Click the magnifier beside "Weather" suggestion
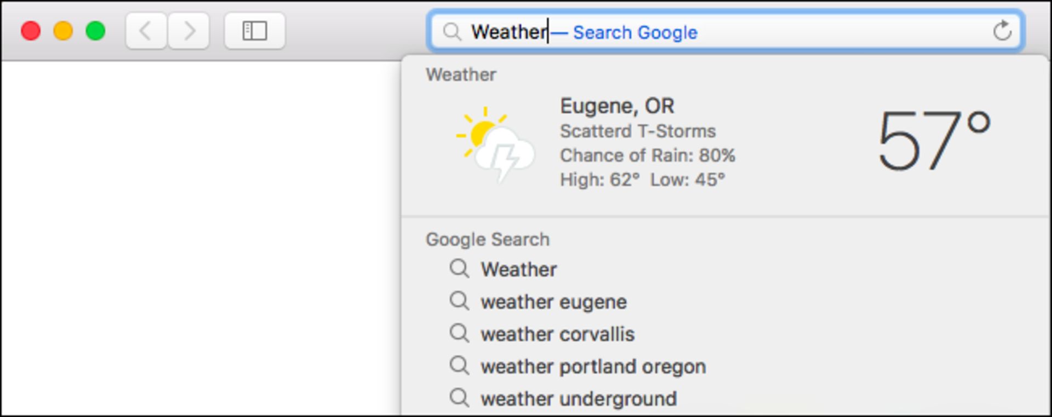 (459, 269)
